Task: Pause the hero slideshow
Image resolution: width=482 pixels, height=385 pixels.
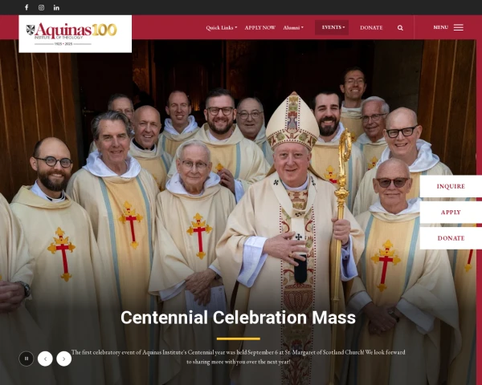Action: point(27,359)
